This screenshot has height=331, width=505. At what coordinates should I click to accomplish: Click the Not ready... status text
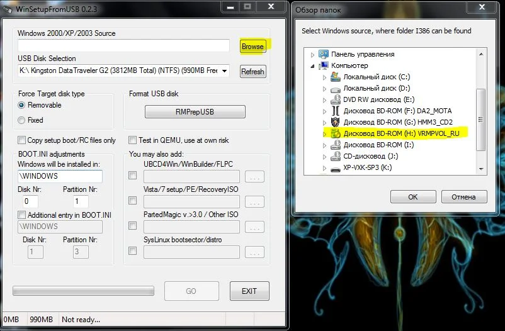pyautogui.click(x=81, y=320)
